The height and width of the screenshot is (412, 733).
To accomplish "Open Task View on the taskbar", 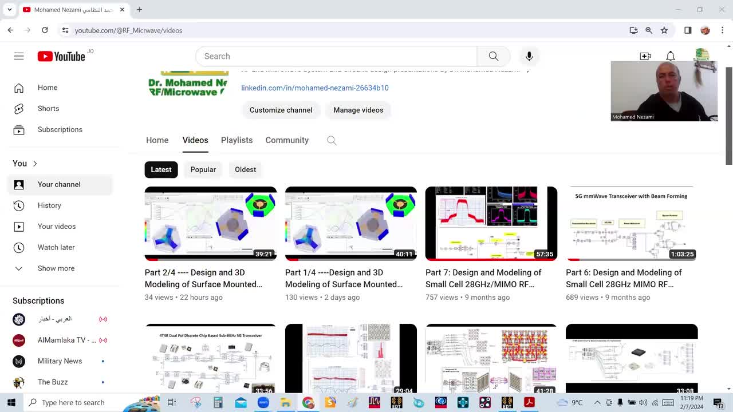I will (x=171, y=402).
